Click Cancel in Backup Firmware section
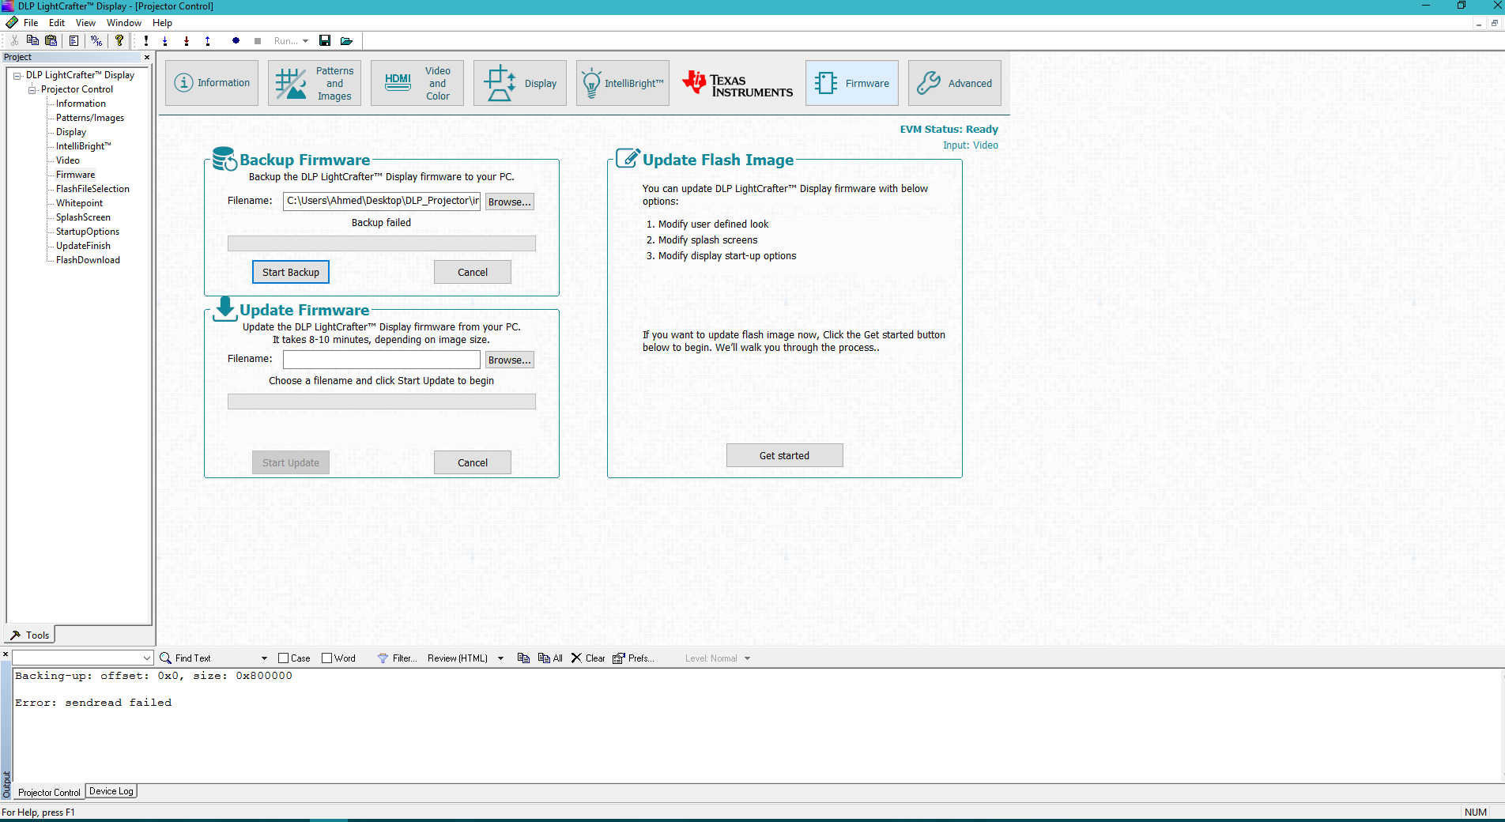This screenshot has height=822, width=1505. click(x=473, y=272)
